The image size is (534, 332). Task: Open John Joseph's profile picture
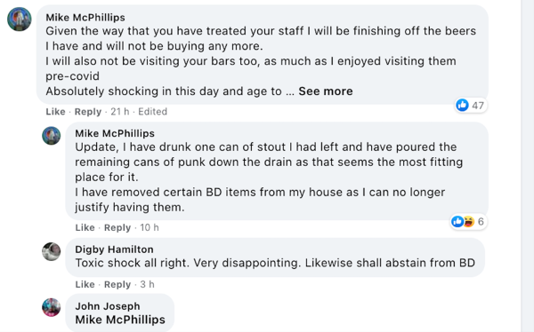click(x=52, y=307)
